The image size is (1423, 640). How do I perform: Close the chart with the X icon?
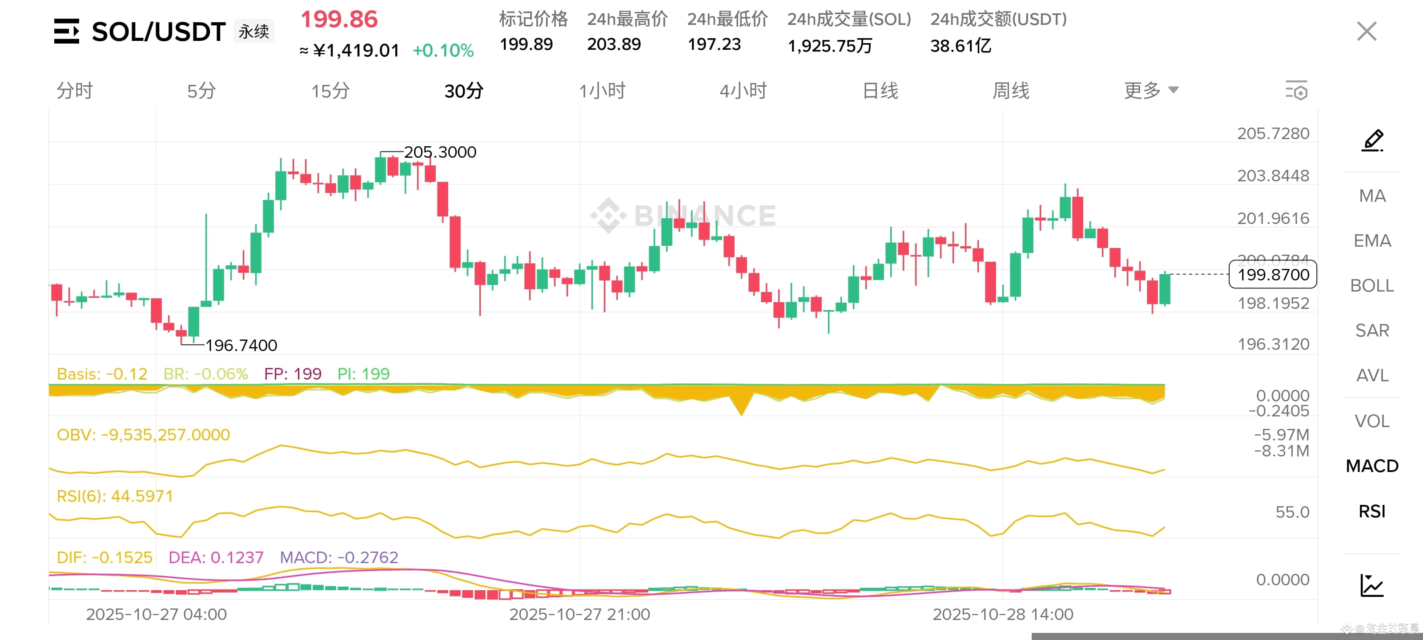click(x=1367, y=31)
